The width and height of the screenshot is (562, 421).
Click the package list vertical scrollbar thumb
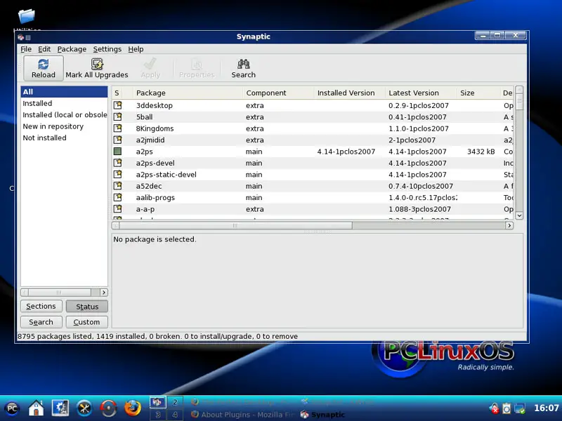(519, 102)
